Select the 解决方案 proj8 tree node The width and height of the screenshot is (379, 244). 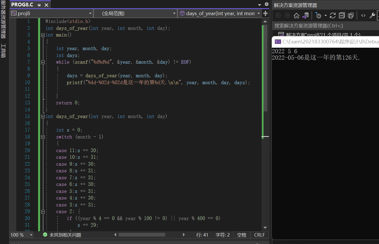pos(323,34)
